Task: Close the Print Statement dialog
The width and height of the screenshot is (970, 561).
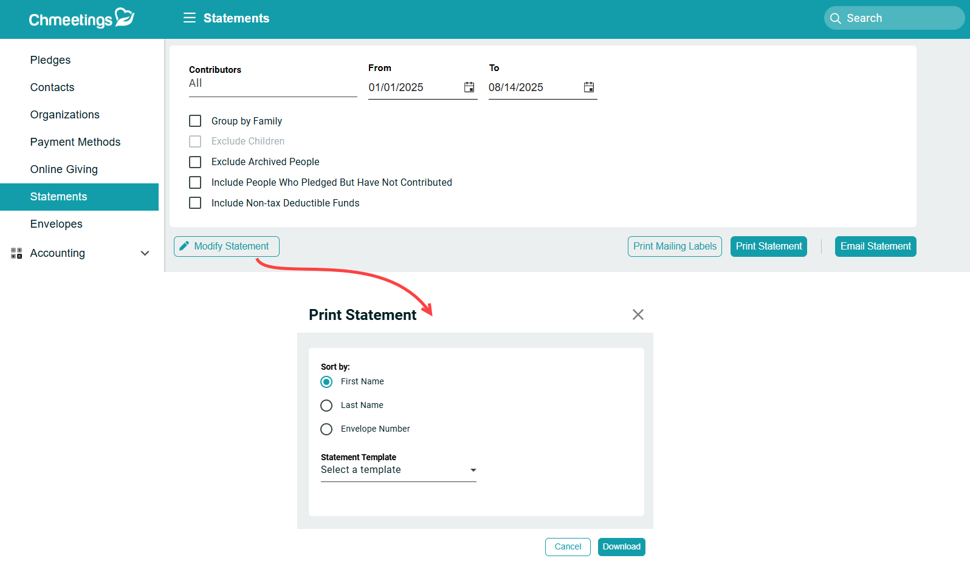Action: [638, 314]
